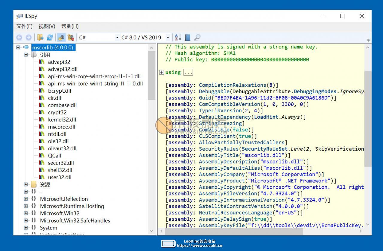Screen dimensions: 383x251
Task: Open search with the magnifier icon
Action: tap(197, 37)
